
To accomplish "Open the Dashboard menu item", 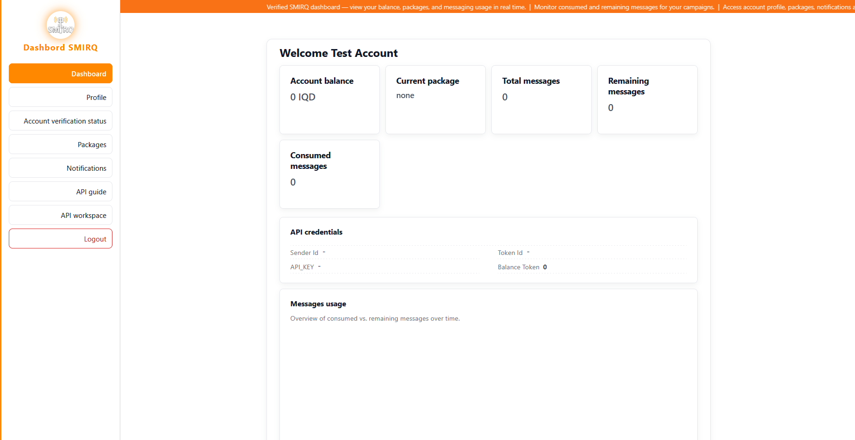I will pyautogui.click(x=60, y=73).
